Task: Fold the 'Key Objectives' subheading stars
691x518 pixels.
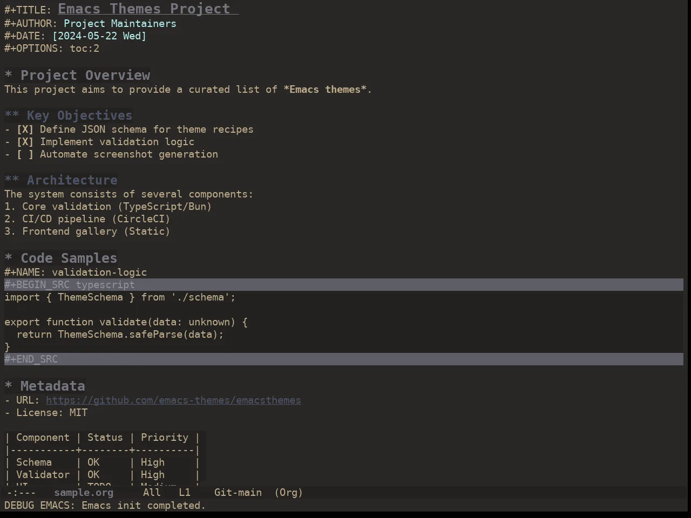Action: point(12,115)
